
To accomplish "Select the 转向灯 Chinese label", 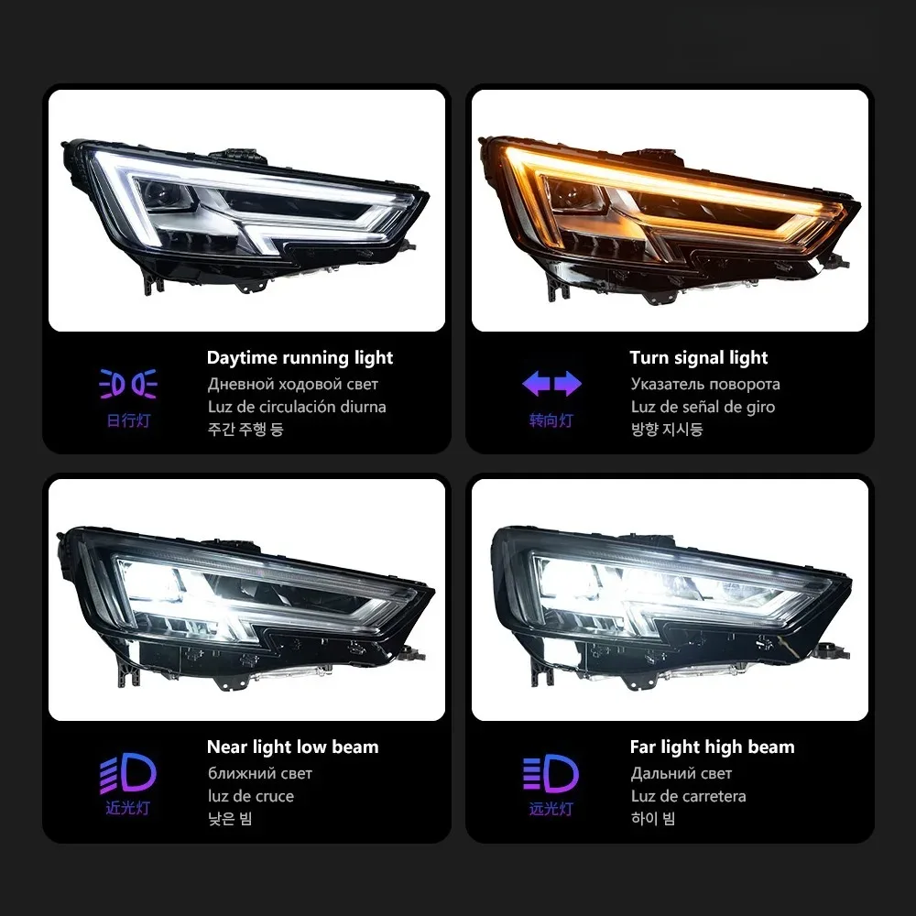I will (551, 420).
